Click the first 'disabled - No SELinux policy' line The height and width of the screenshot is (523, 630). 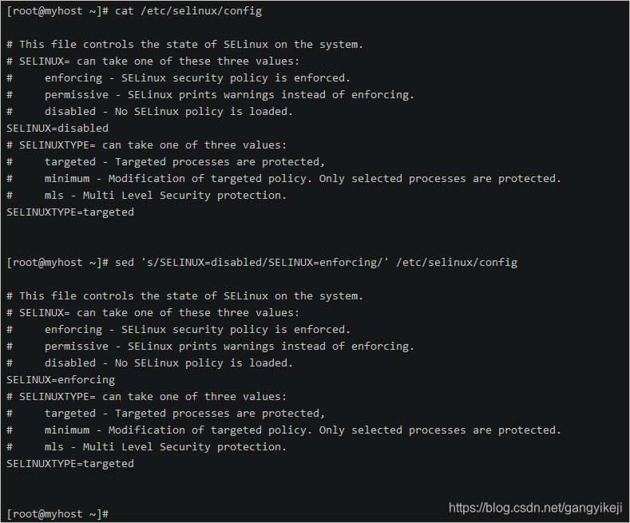[150, 112]
